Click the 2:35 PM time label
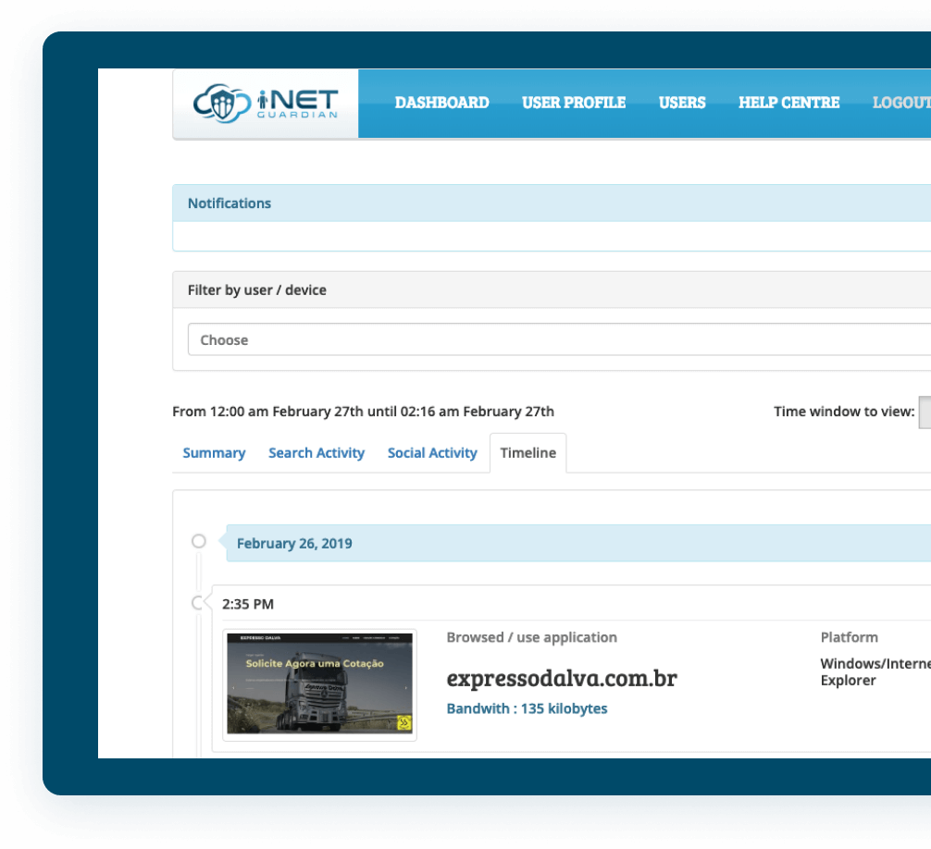Screen dimensions: 931x849 click(248, 605)
